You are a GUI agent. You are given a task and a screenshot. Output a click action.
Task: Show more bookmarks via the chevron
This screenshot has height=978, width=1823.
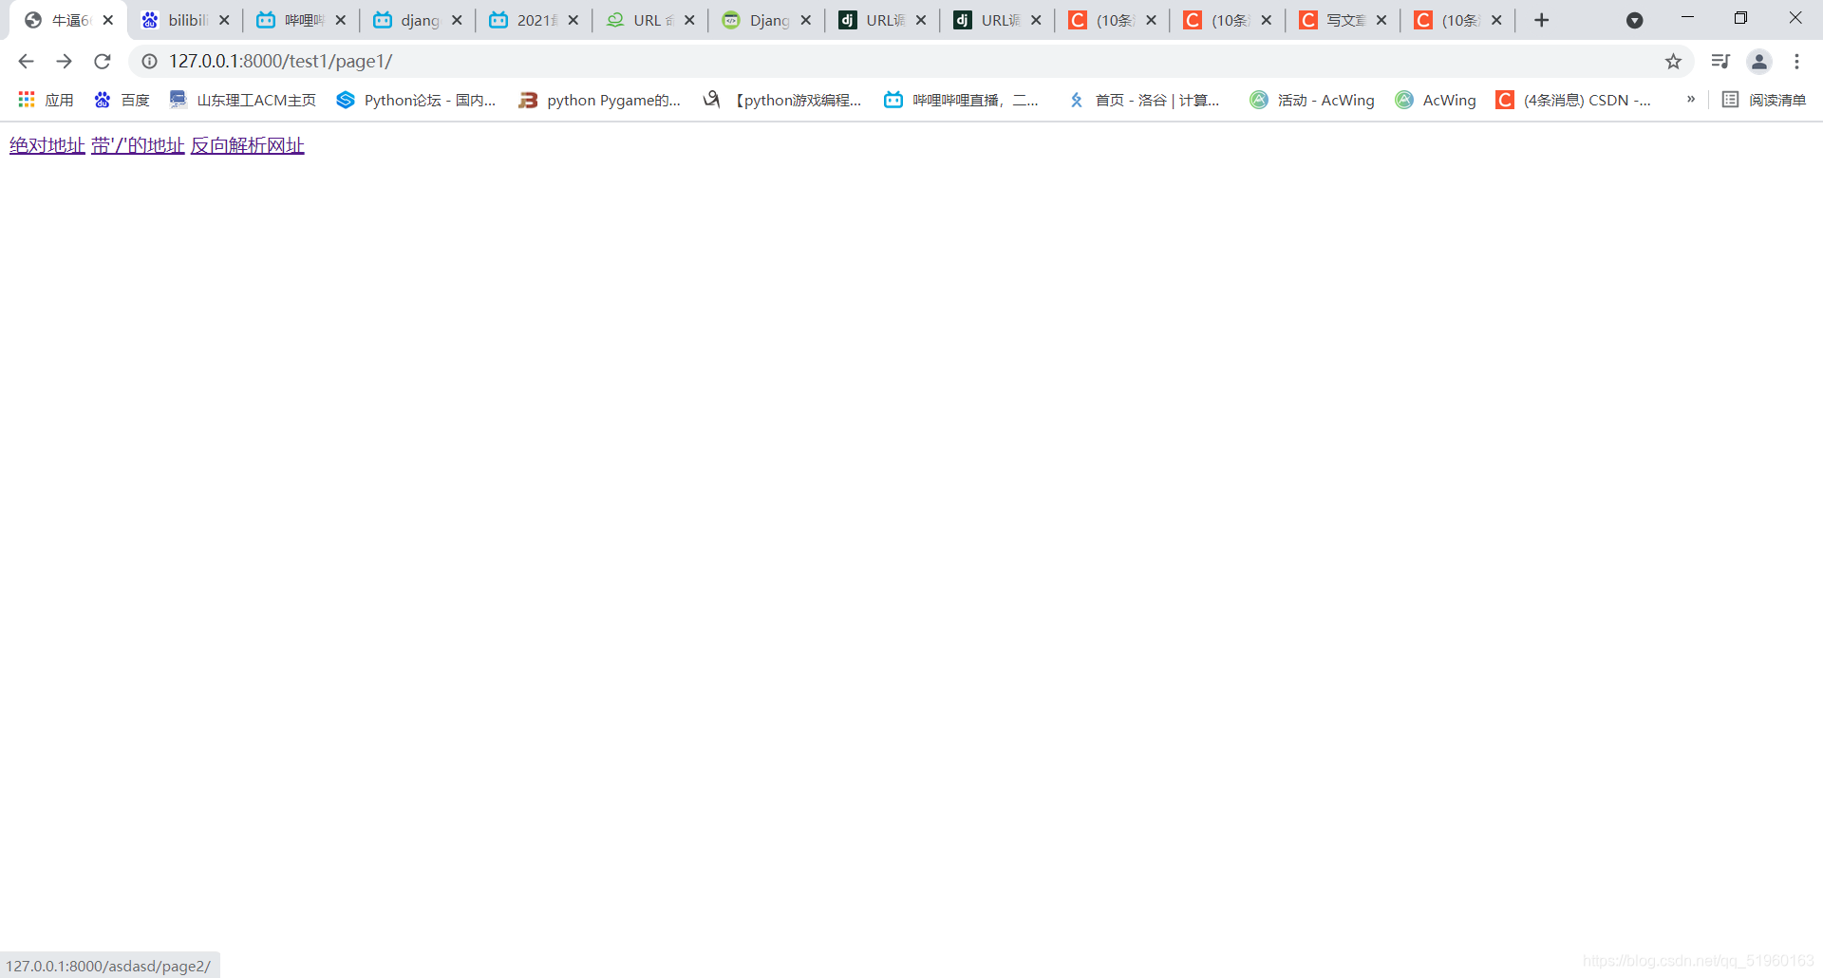coord(1691,100)
